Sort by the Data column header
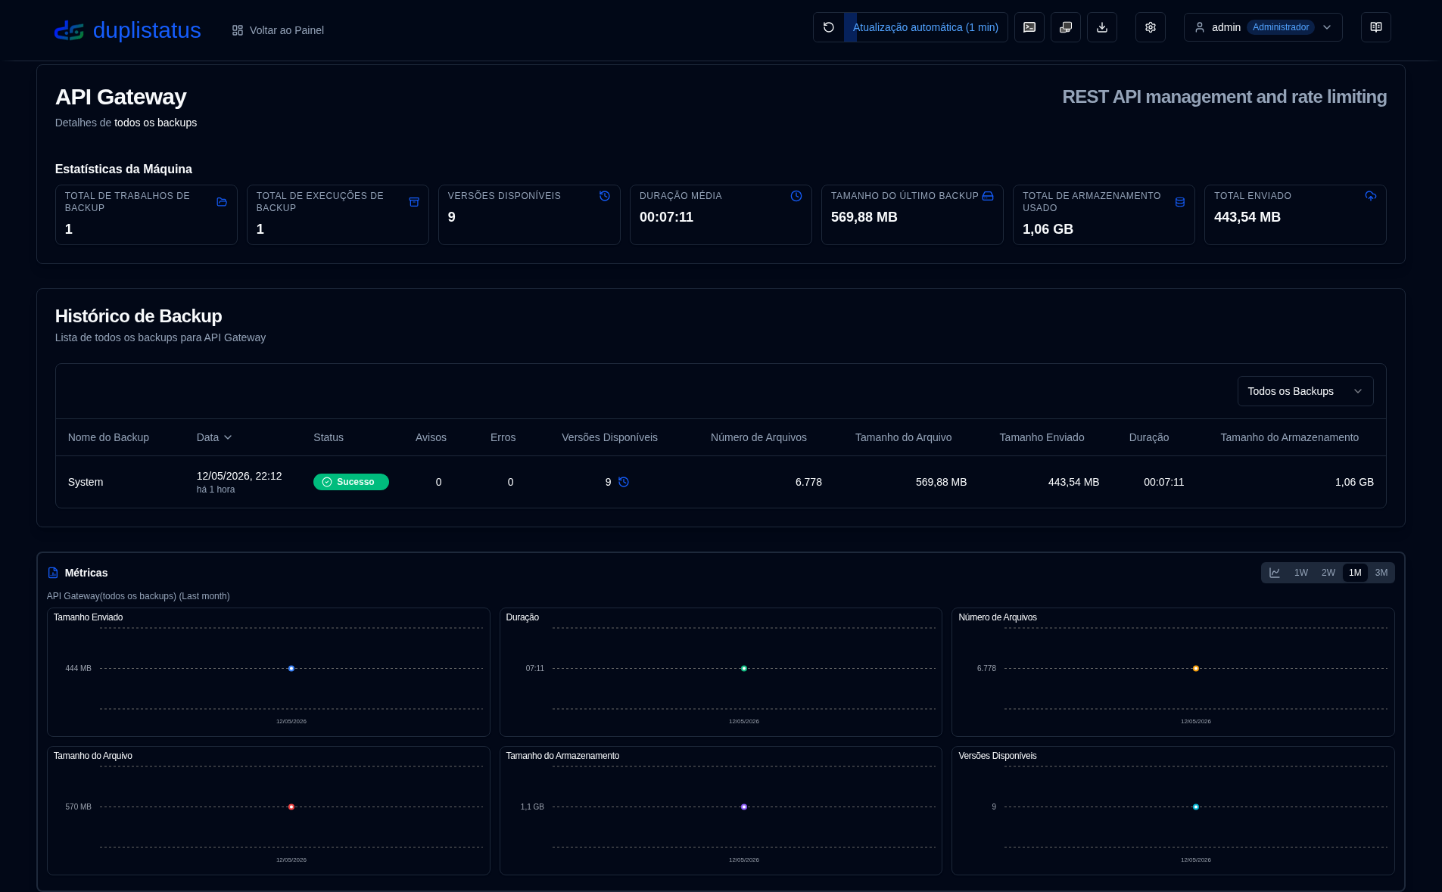 tap(214, 437)
